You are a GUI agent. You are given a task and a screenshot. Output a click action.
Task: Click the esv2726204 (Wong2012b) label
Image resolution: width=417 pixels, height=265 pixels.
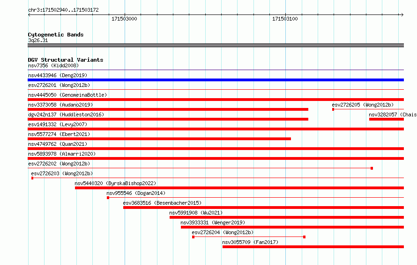[223, 232]
